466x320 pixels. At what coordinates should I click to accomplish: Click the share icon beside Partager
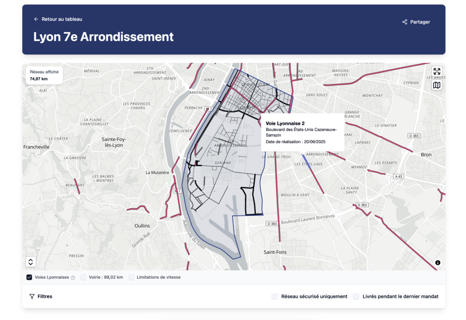tap(405, 22)
